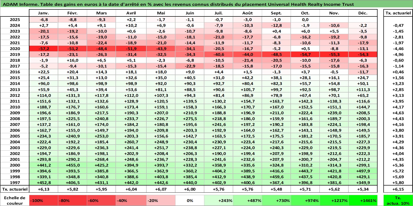Select the 'Déc.' column header
This screenshot has height=206, width=413.
[x=363, y=13]
